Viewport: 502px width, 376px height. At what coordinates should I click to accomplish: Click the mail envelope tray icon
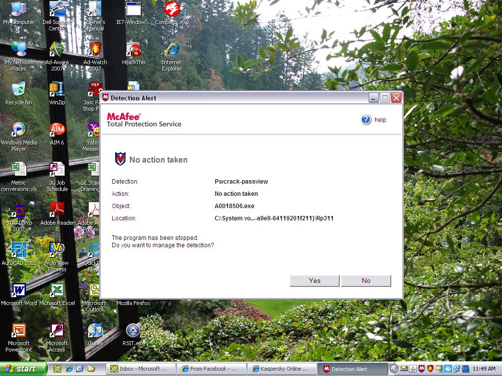tap(404, 369)
